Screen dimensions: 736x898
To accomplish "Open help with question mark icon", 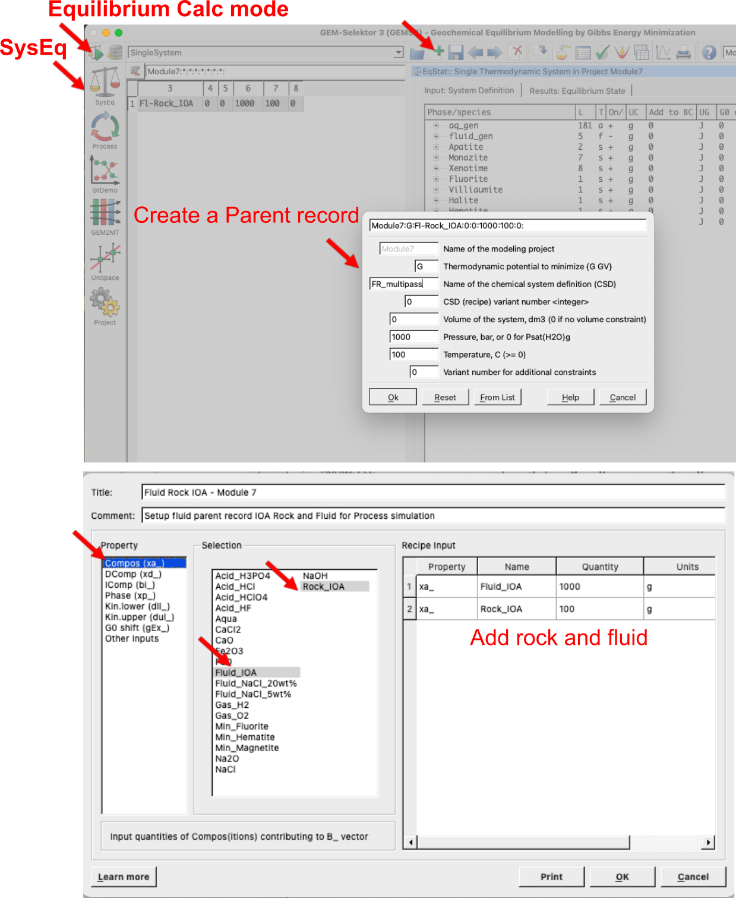I will pyautogui.click(x=709, y=52).
